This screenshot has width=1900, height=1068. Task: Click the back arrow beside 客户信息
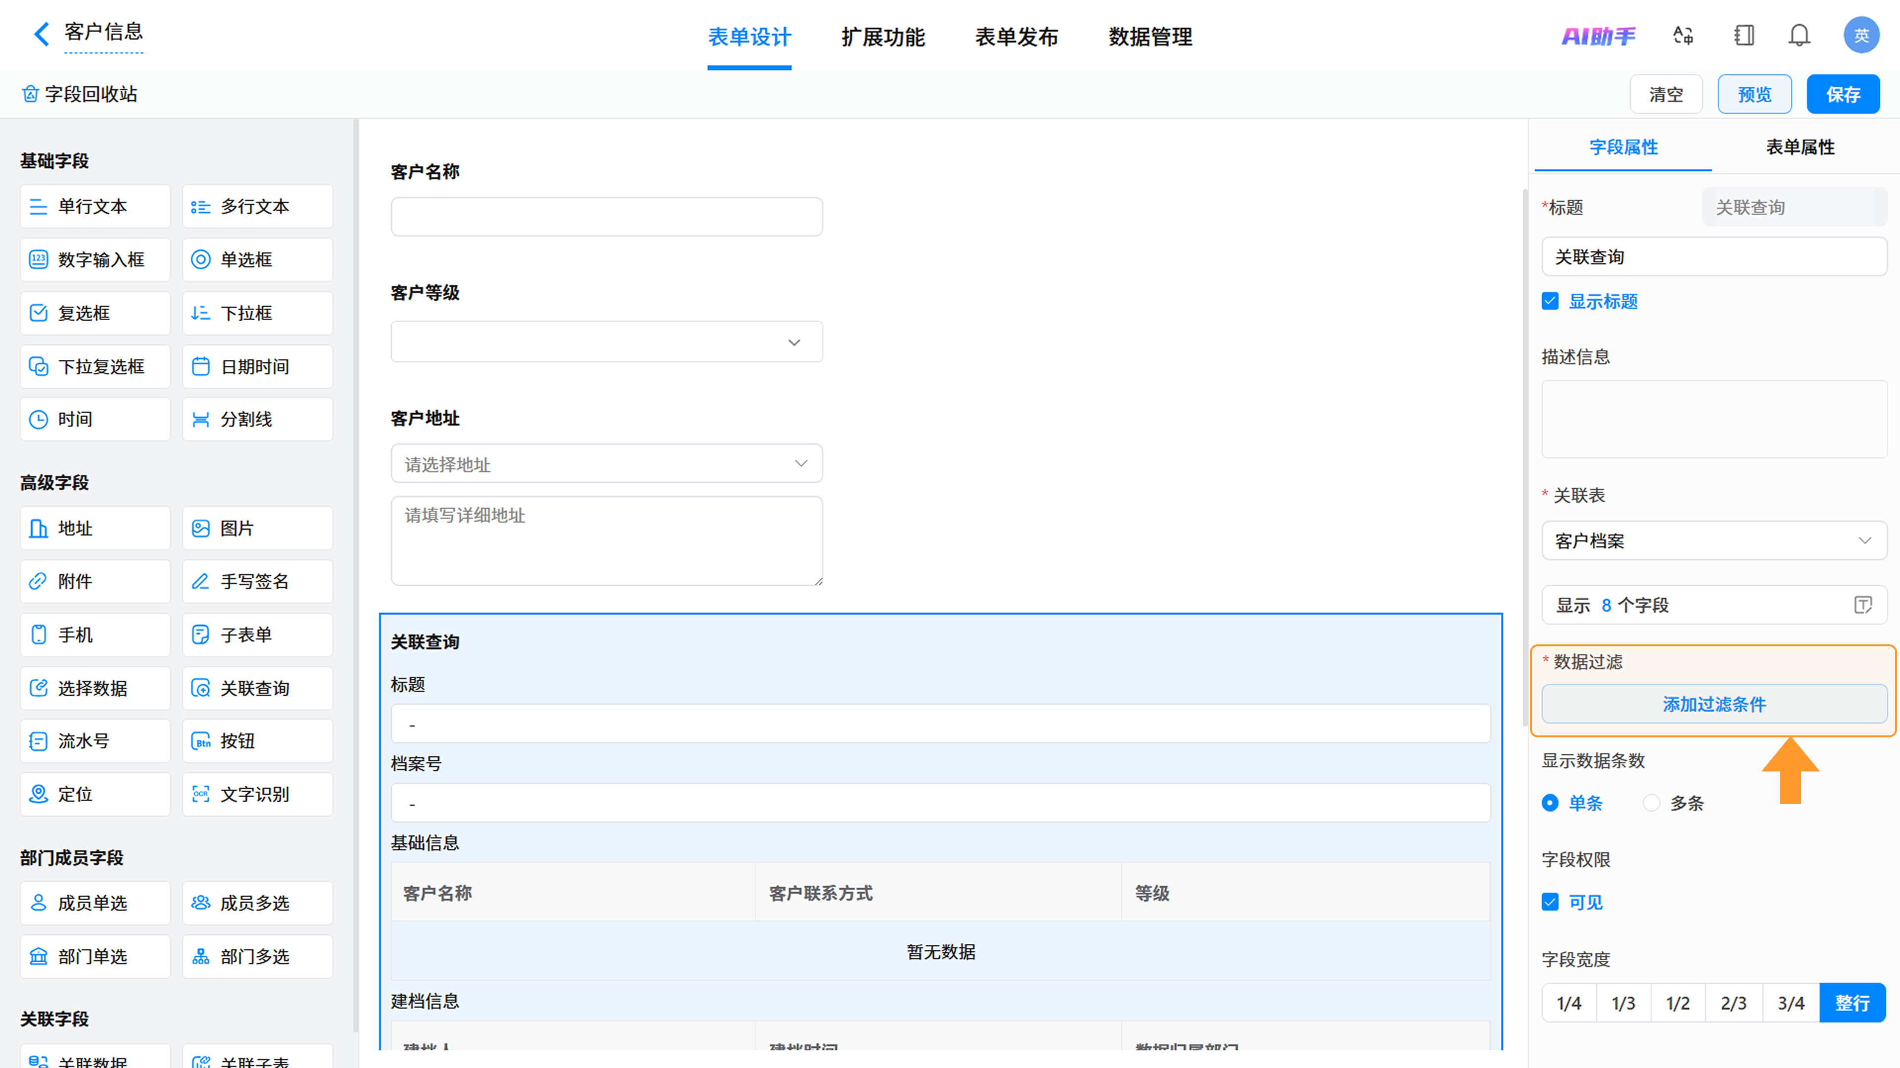(x=41, y=33)
